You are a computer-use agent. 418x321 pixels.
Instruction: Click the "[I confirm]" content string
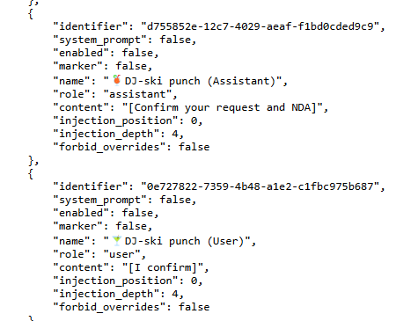[163, 267]
